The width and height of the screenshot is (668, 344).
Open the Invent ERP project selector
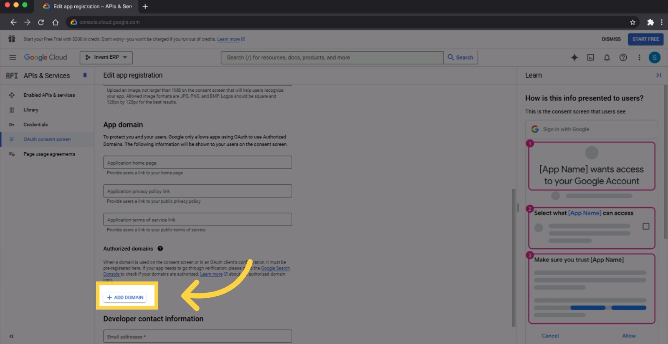pyautogui.click(x=106, y=58)
